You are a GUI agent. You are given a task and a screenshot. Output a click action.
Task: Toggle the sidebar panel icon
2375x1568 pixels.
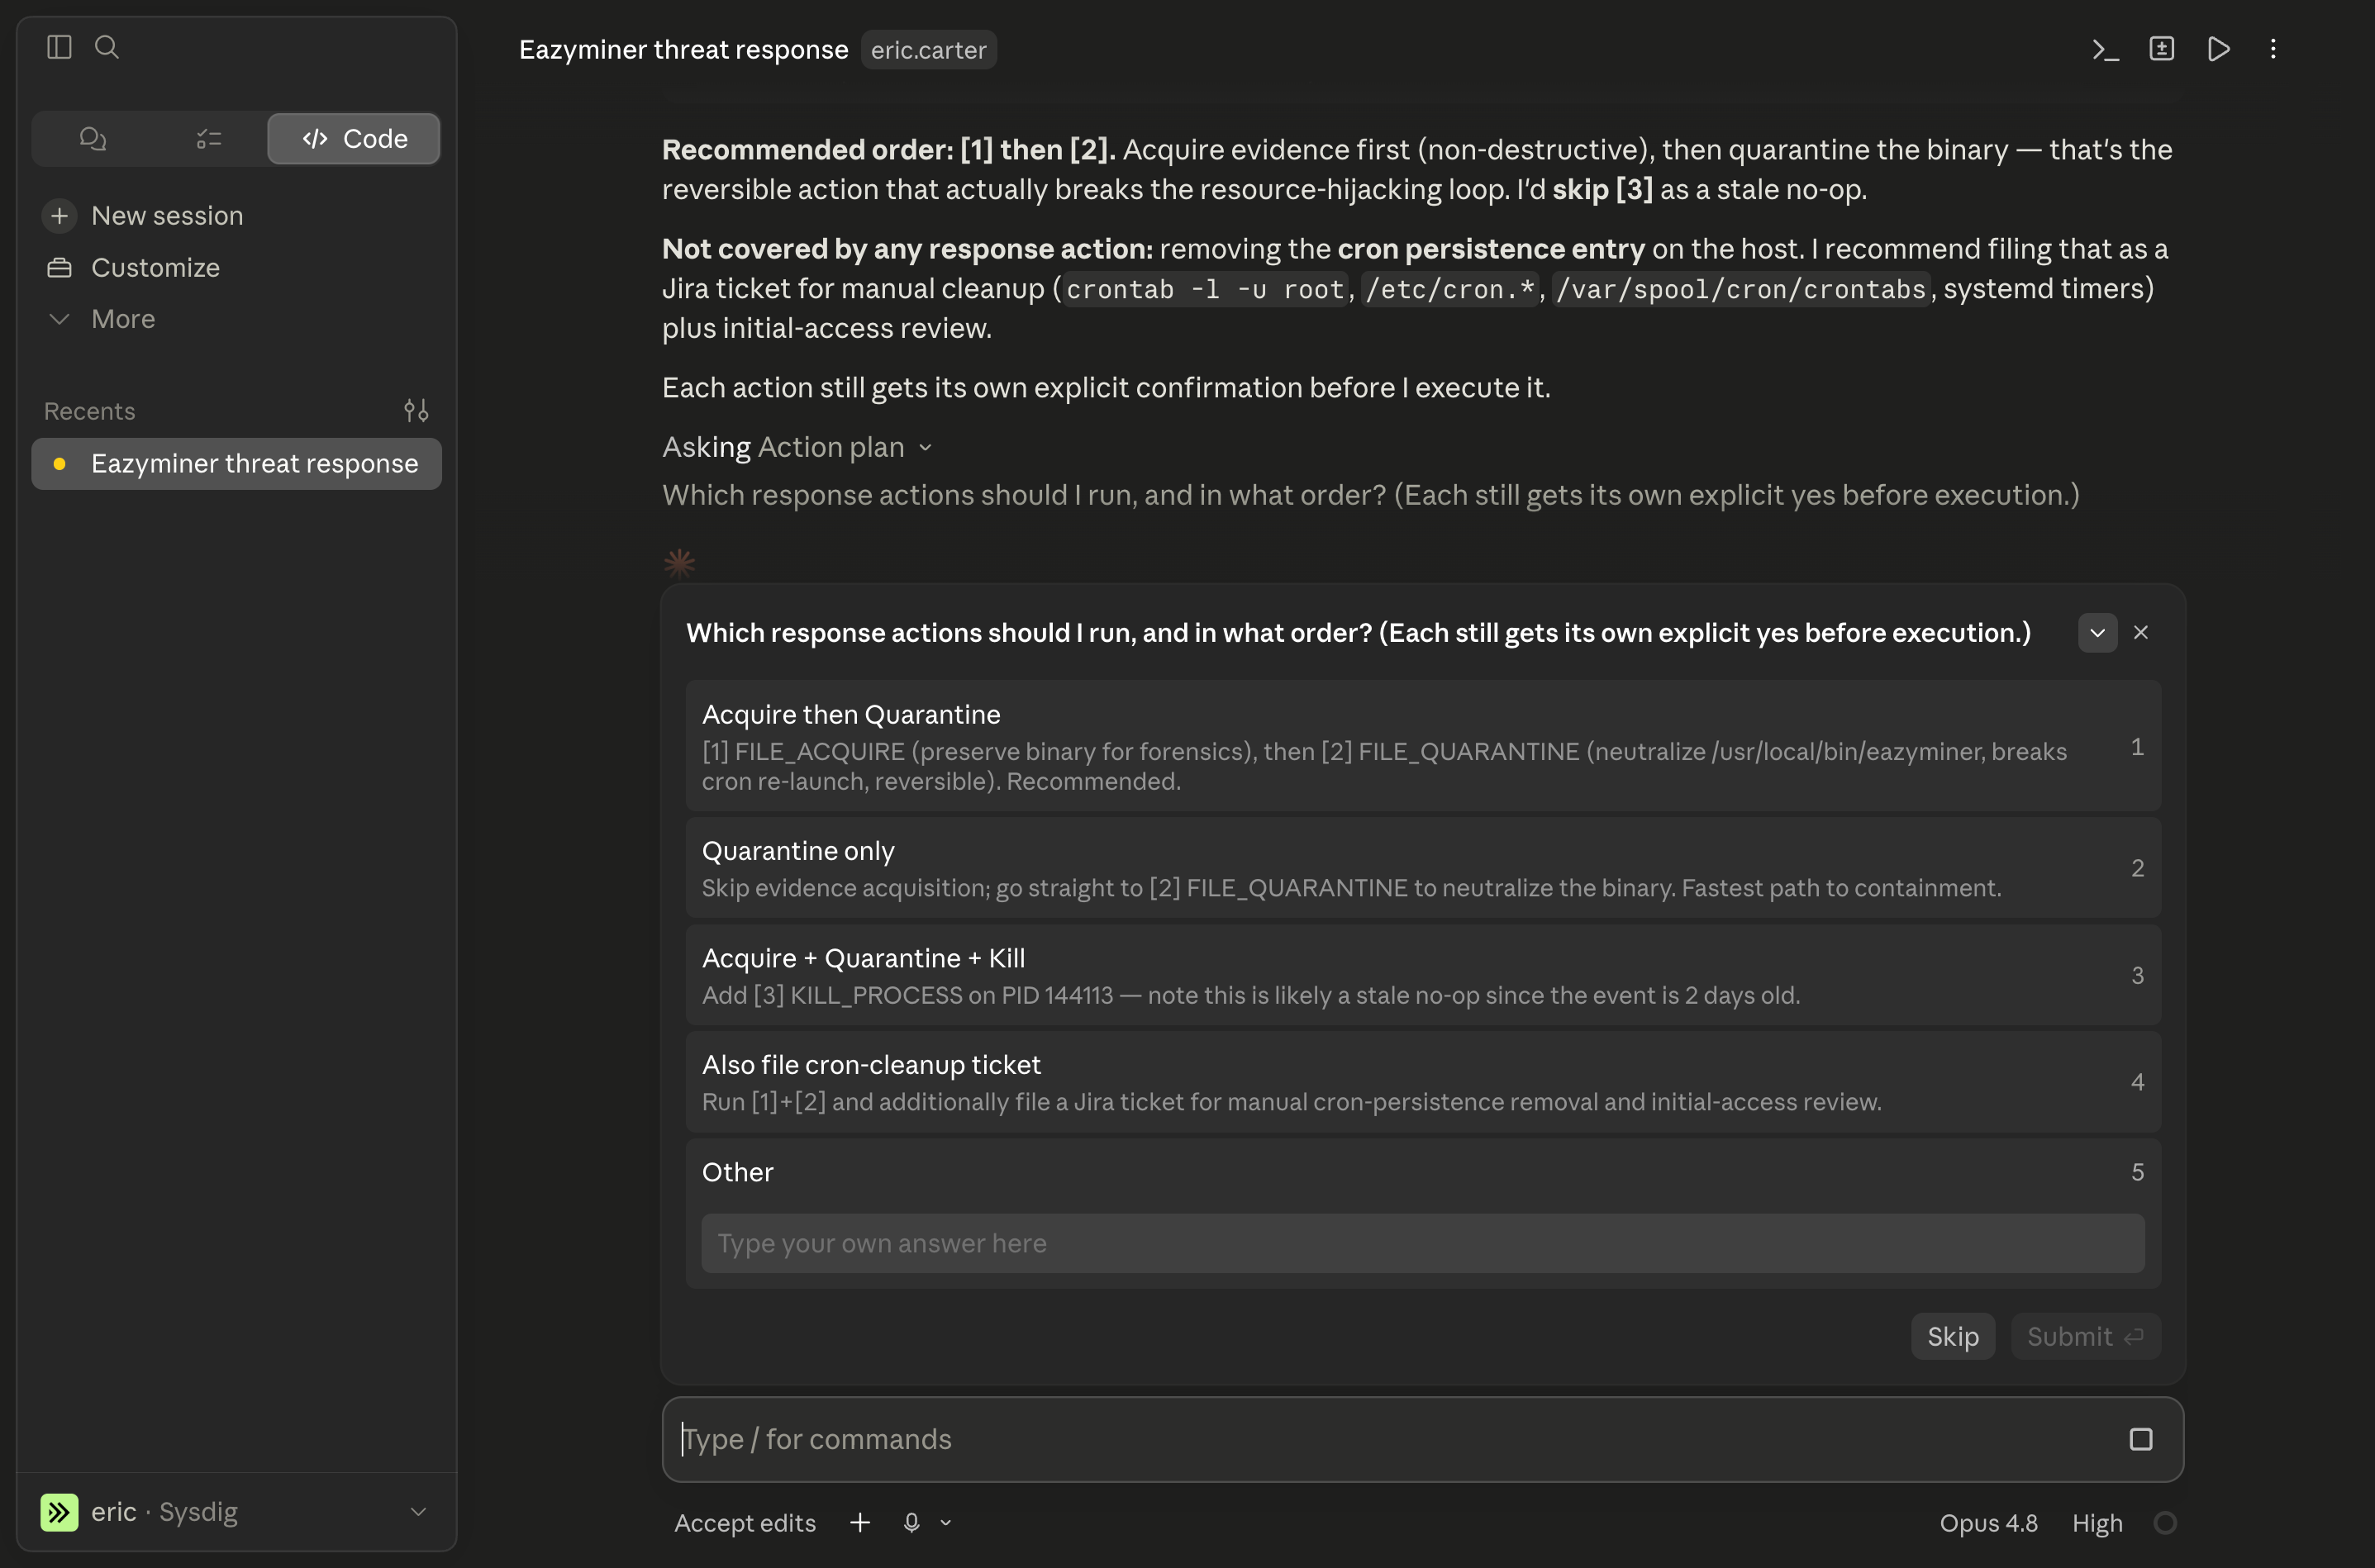(59, 47)
